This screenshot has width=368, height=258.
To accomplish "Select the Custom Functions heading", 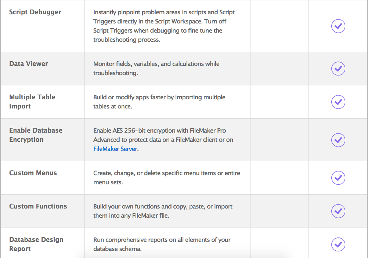I will pos(38,206).
